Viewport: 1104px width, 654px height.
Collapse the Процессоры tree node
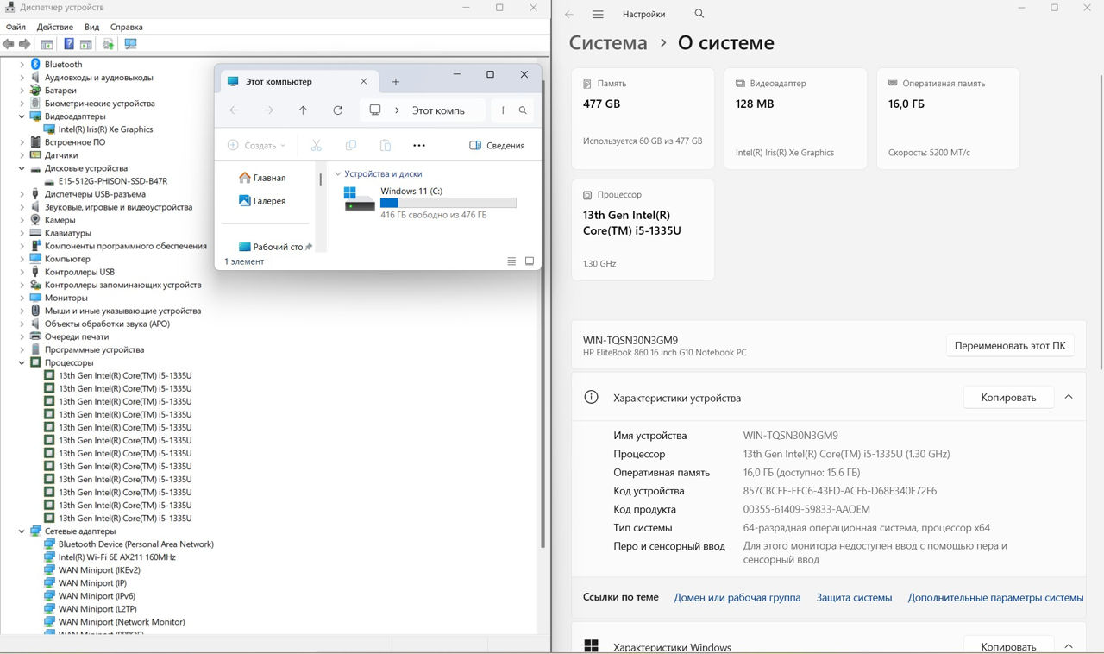[x=22, y=363]
